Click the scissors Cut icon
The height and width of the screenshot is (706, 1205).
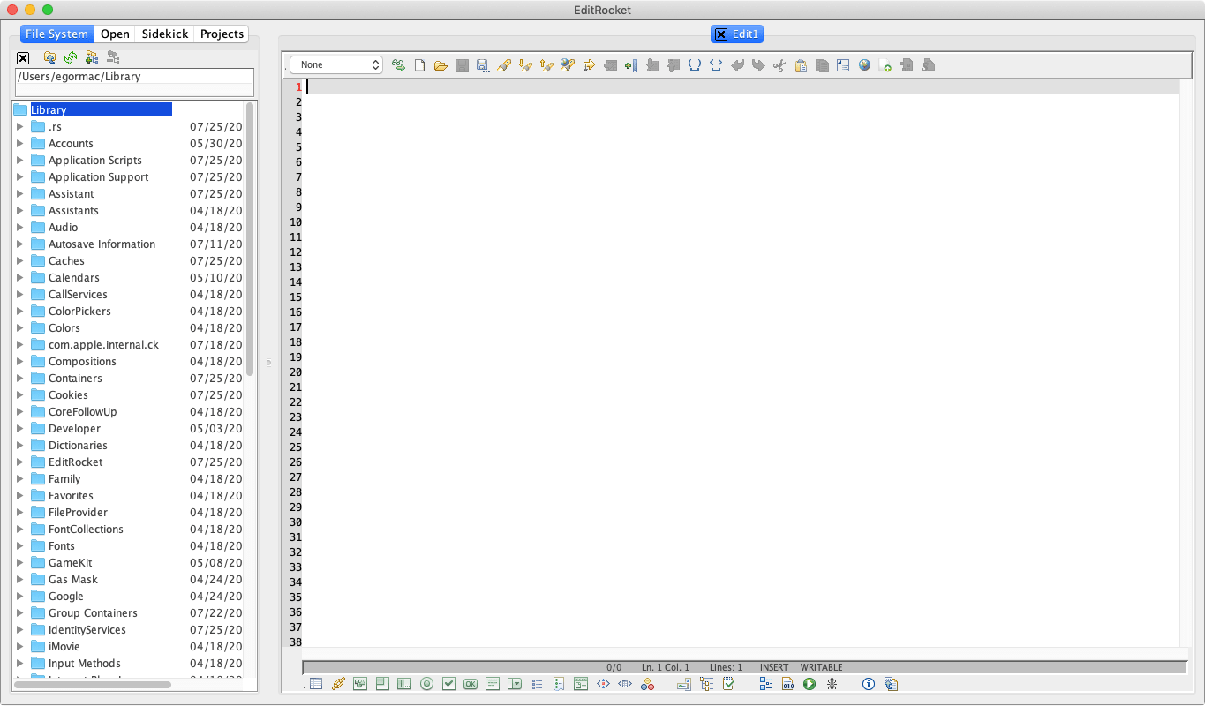pos(779,65)
